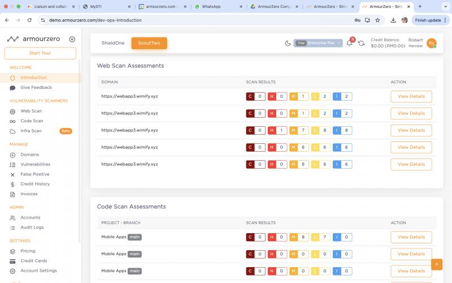Select the ScoutTwo tab

(149, 43)
